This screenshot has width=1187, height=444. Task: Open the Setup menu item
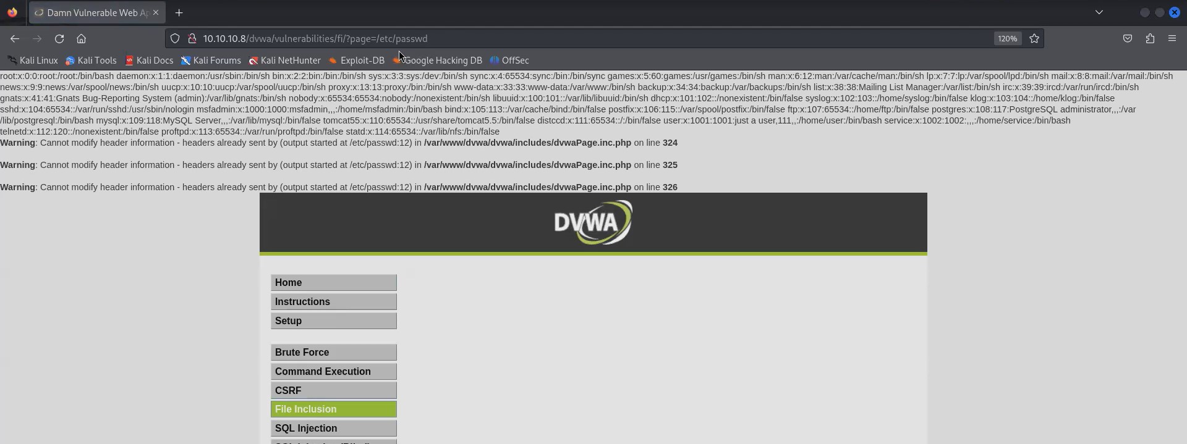[334, 321]
